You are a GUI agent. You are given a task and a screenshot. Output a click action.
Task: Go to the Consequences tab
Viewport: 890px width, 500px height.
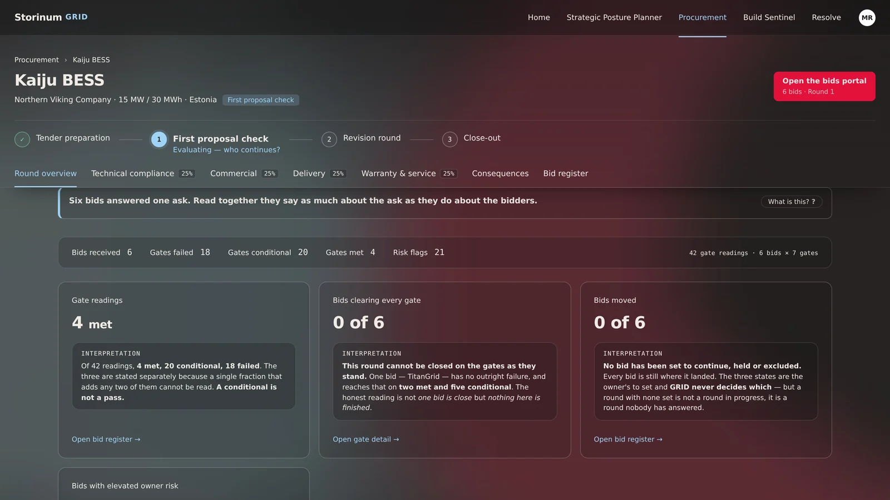pos(500,173)
